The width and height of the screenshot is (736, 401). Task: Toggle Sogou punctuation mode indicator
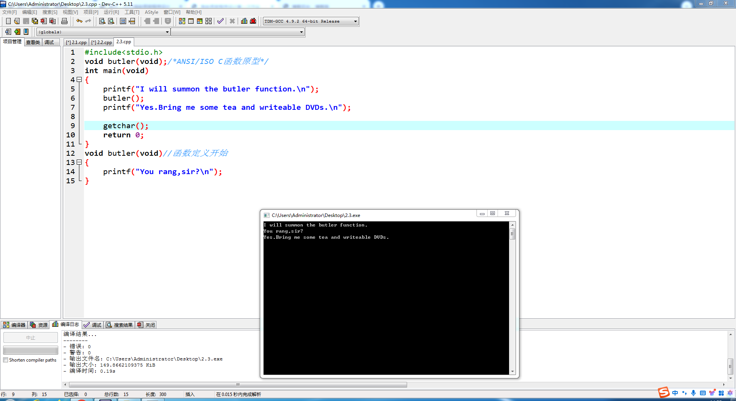pyautogui.click(x=684, y=393)
